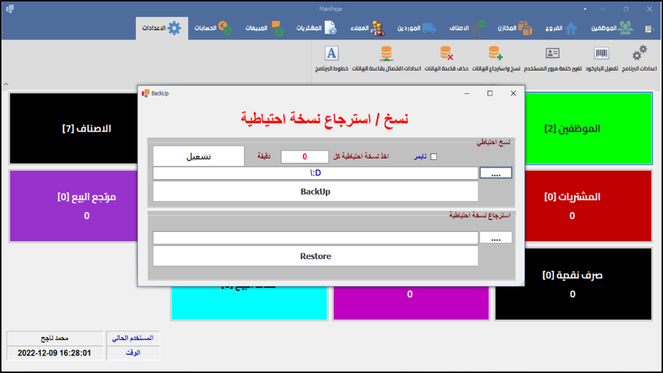Collapse the ribbon using the small chevron
Viewport: 663px width, 373px height.
(x=6, y=84)
